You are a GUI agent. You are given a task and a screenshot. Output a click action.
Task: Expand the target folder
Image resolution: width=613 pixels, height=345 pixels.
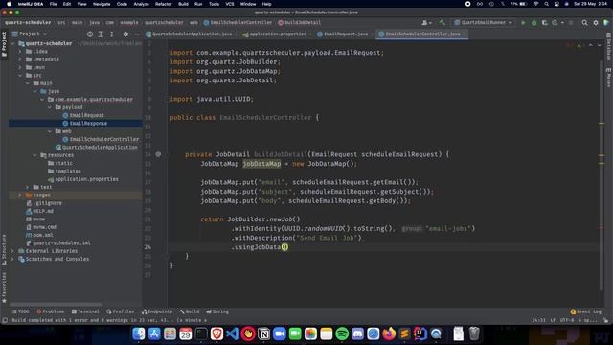(20, 195)
